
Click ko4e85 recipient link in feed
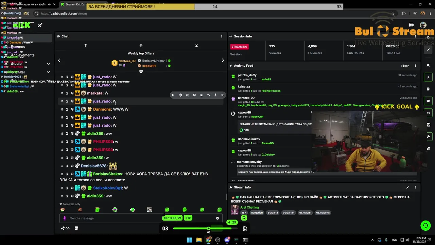click(x=266, y=79)
